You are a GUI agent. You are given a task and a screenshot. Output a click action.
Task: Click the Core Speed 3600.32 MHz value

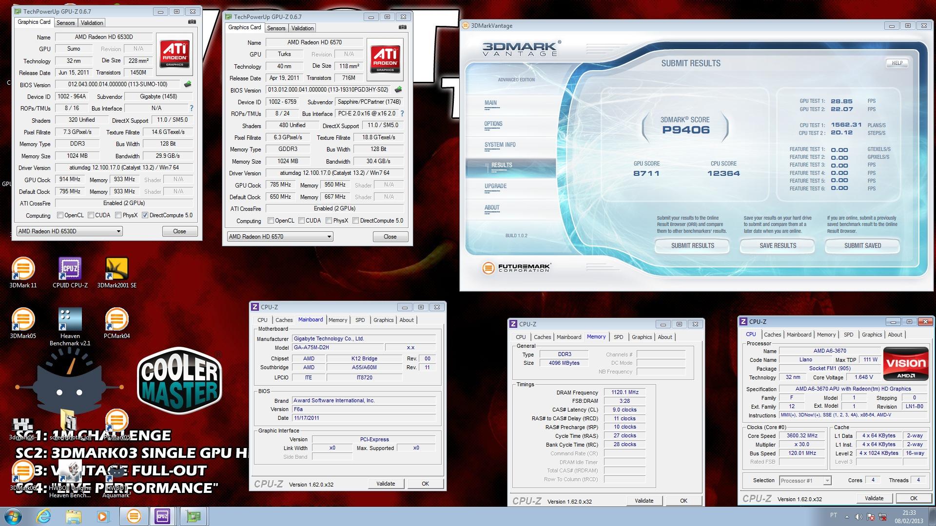pyautogui.click(x=802, y=436)
